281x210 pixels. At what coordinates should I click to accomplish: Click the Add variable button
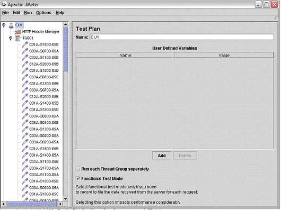point(162,156)
